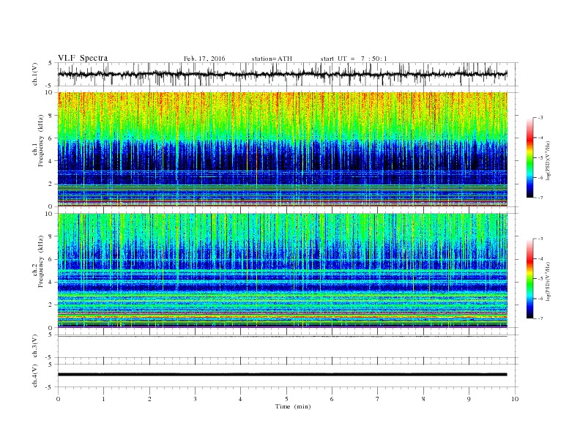Image resolution: width=580 pixels, height=448 pixels.
Task: Click the "start UT = 7 :50: 1" text
Action: coord(354,59)
